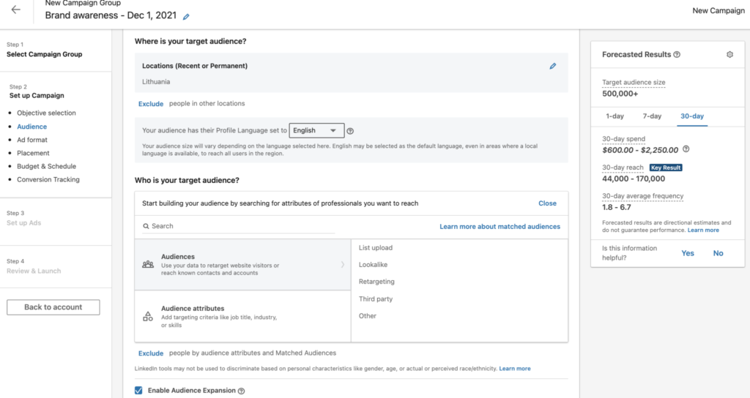Answer Yes to information helpful prompt
Viewport: 750px width, 398px height.
tap(688, 253)
